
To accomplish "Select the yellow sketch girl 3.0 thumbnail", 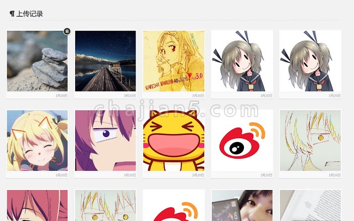I will click(x=174, y=61).
